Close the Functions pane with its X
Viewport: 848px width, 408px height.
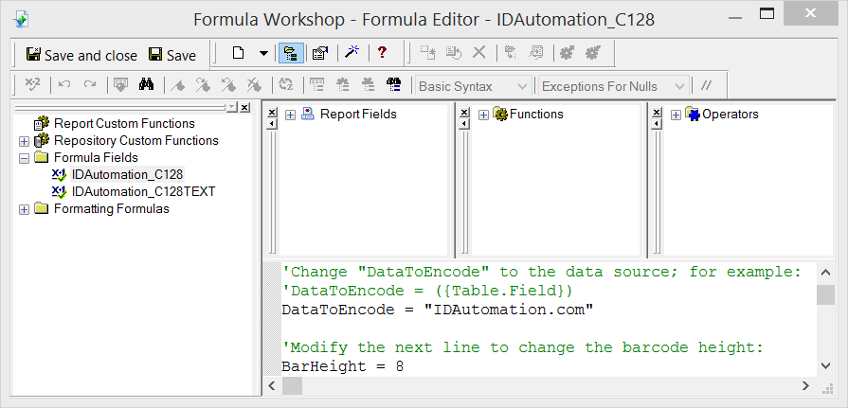pyautogui.click(x=463, y=113)
